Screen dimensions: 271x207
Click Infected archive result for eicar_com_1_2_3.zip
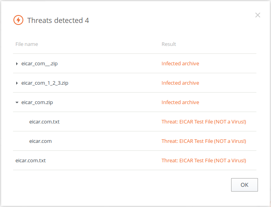[180, 83]
